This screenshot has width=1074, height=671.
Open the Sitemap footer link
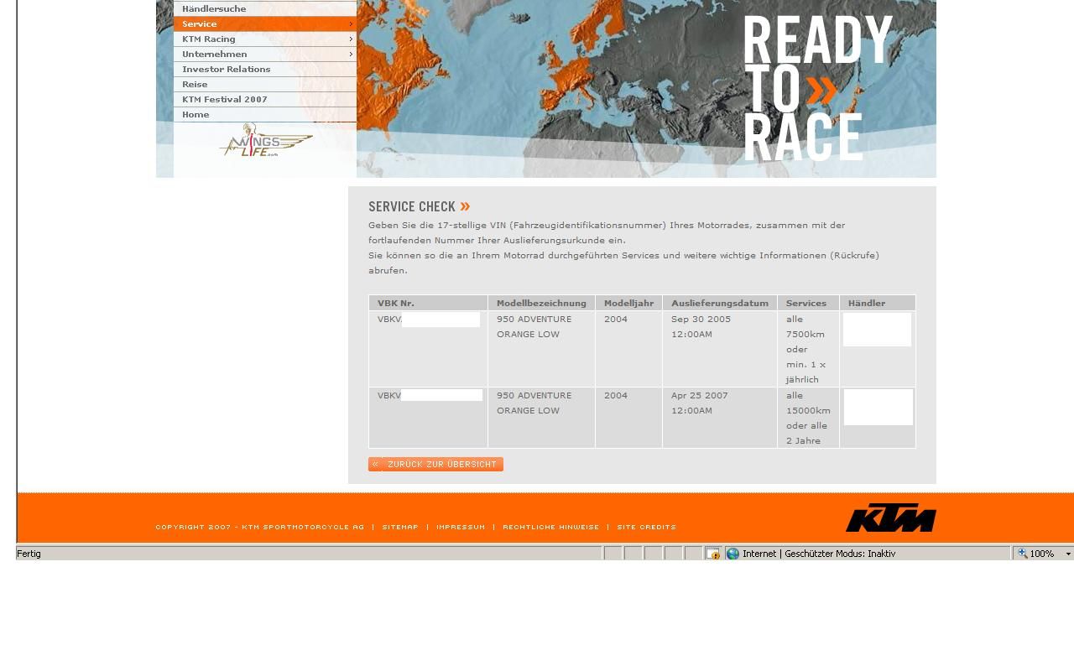[x=399, y=528]
